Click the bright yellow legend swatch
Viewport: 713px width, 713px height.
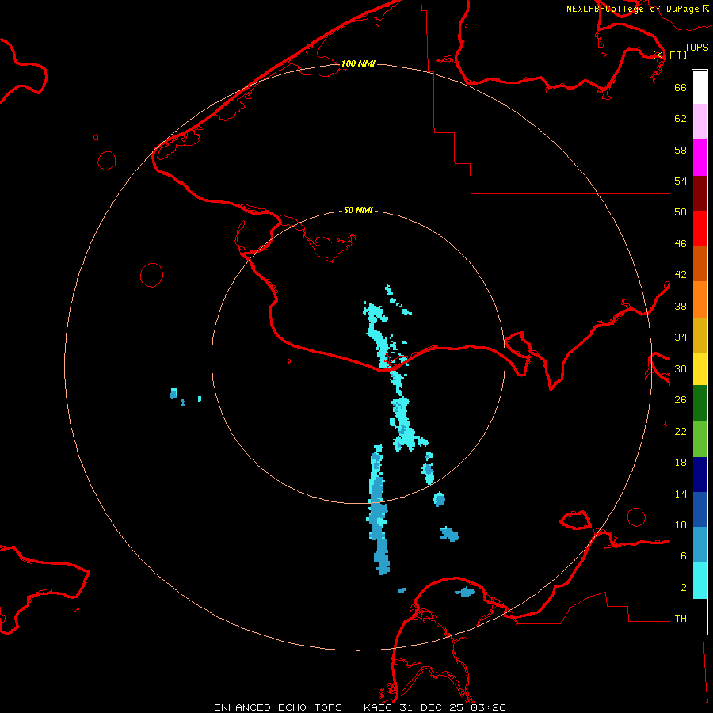pos(700,369)
